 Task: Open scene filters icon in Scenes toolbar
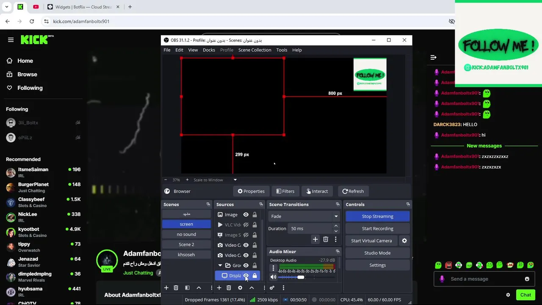[x=187, y=288]
